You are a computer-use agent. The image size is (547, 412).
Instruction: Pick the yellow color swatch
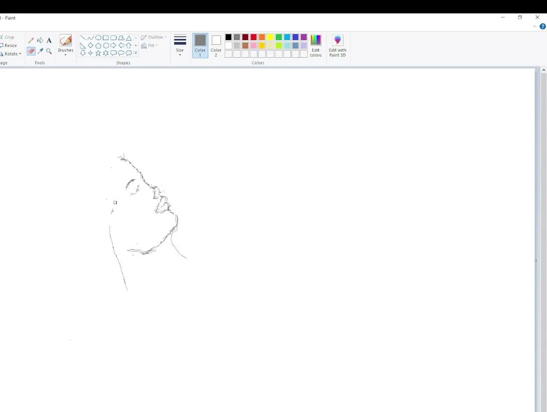[270, 37]
